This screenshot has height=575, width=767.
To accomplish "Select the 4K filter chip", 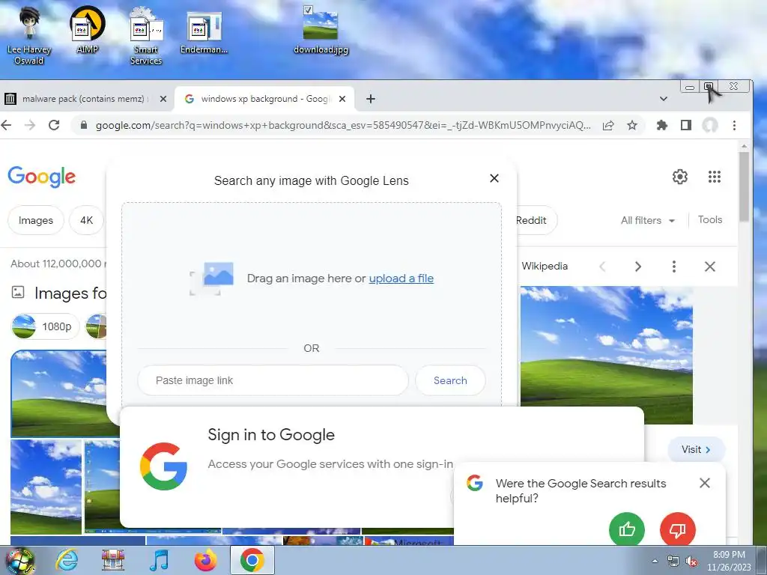I will tap(87, 220).
